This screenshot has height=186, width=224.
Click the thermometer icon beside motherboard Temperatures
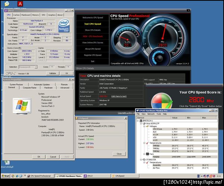147,143
